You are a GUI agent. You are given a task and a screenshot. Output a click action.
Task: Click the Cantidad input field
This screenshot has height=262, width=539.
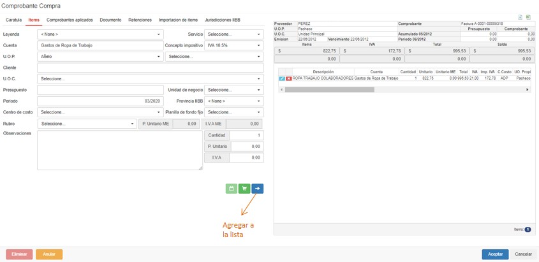246,136
